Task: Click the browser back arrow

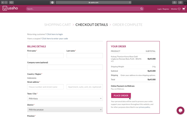Action: coord(2,2)
